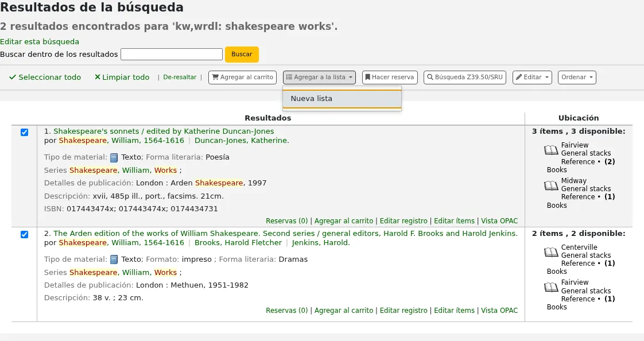The width and height of the screenshot is (644, 341).
Task: Open Búsqueda Z39.50/SRU
Action: pyautogui.click(x=465, y=77)
